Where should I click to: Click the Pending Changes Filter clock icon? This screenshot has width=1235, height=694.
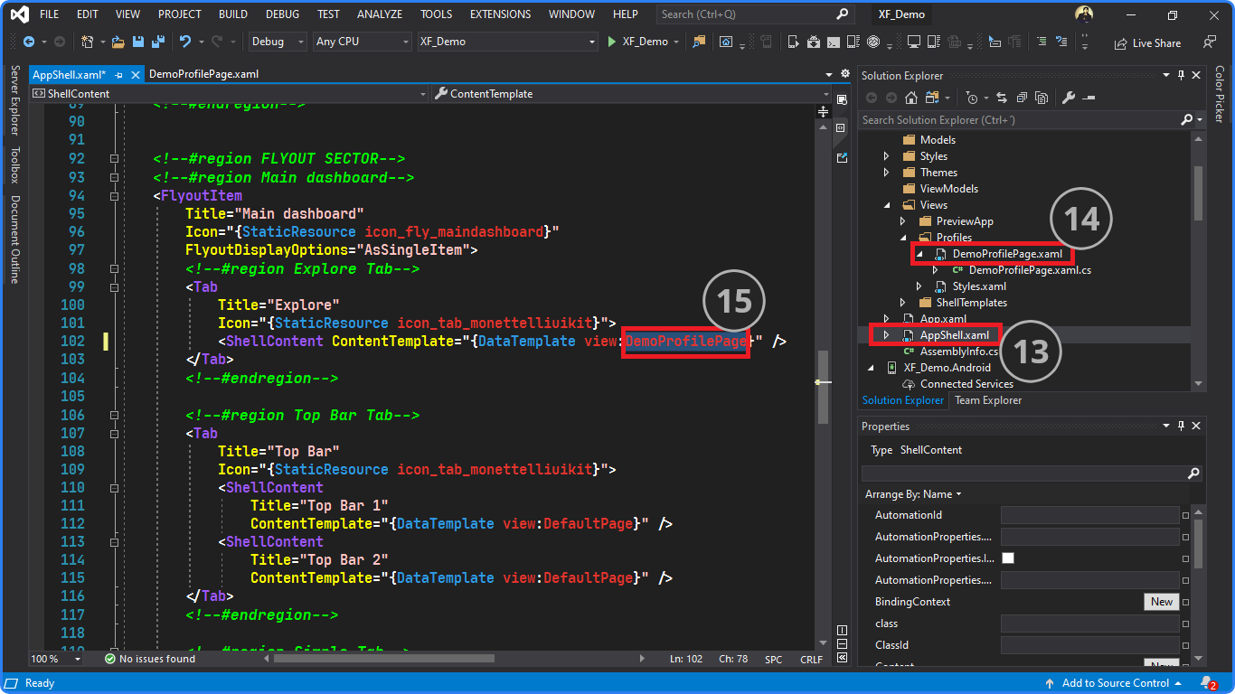[x=971, y=98]
